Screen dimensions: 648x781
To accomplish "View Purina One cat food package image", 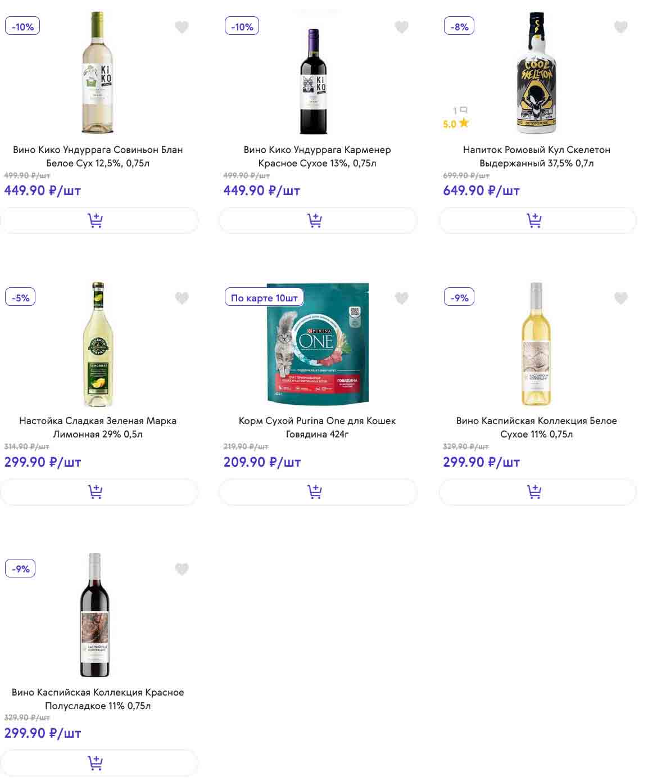I will coord(318,343).
